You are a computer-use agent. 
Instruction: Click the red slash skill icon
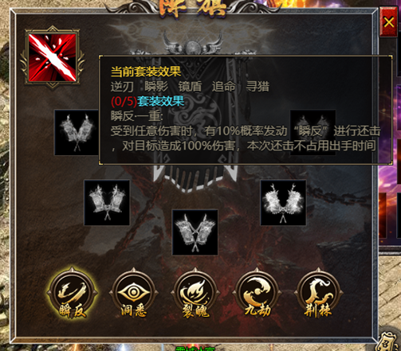click(53, 57)
